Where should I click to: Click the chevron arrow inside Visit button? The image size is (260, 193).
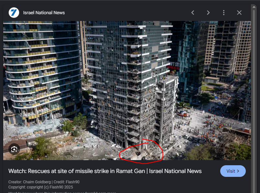pyautogui.click(x=238, y=171)
